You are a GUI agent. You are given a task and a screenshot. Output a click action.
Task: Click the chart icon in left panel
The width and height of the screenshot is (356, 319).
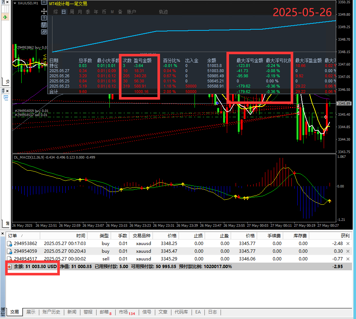6,98
